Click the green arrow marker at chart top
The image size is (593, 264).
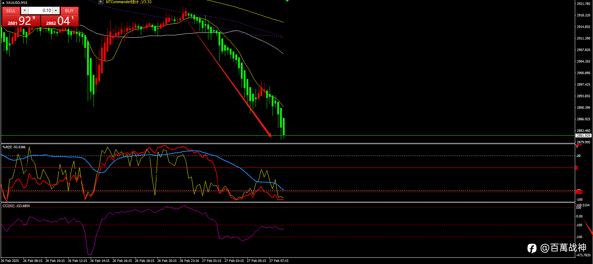287,1
